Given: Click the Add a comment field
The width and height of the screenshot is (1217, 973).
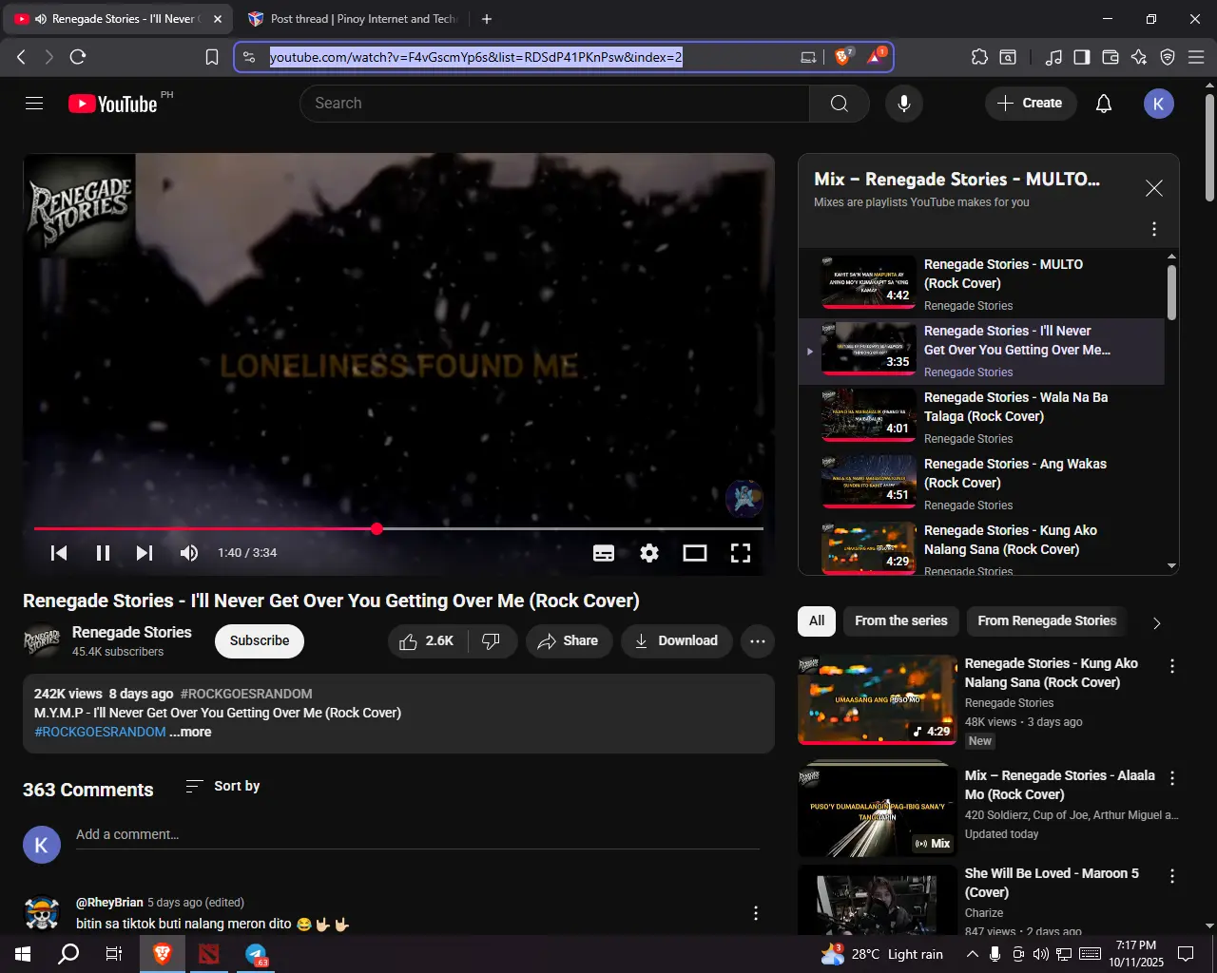Looking at the screenshot, I should (417, 835).
